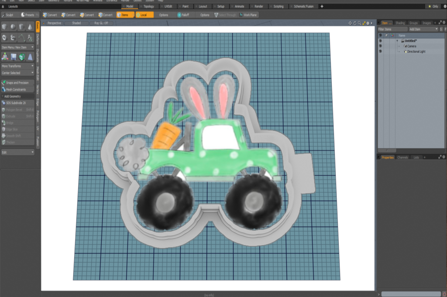
Task: Select the Sphere primitive tool
Action: click(13, 27)
